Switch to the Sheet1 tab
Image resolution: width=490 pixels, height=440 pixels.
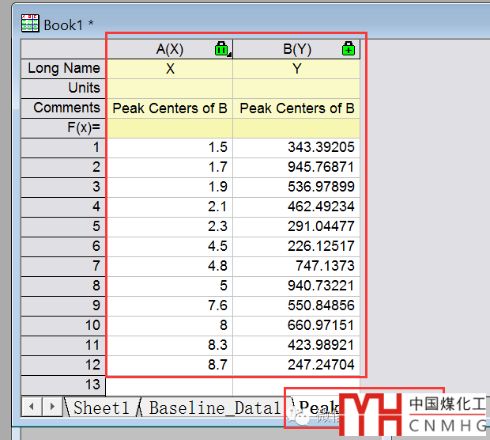pyautogui.click(x=100, y=408)
